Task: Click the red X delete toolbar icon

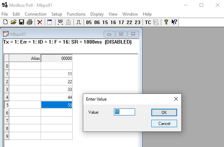Action: (40, 22)
